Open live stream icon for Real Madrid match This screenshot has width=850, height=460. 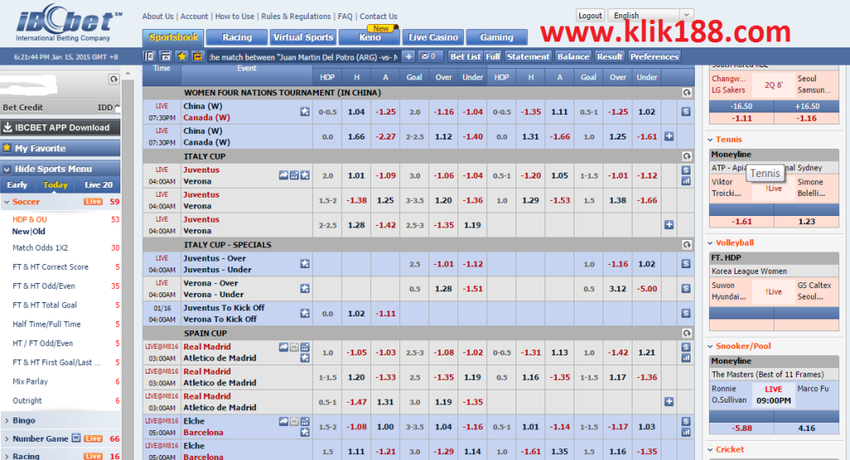pos(284,347)
